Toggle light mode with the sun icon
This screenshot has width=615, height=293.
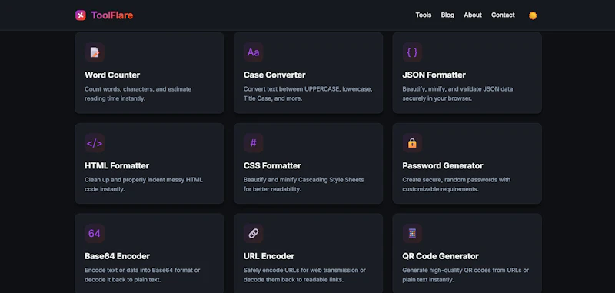(533, 15)
